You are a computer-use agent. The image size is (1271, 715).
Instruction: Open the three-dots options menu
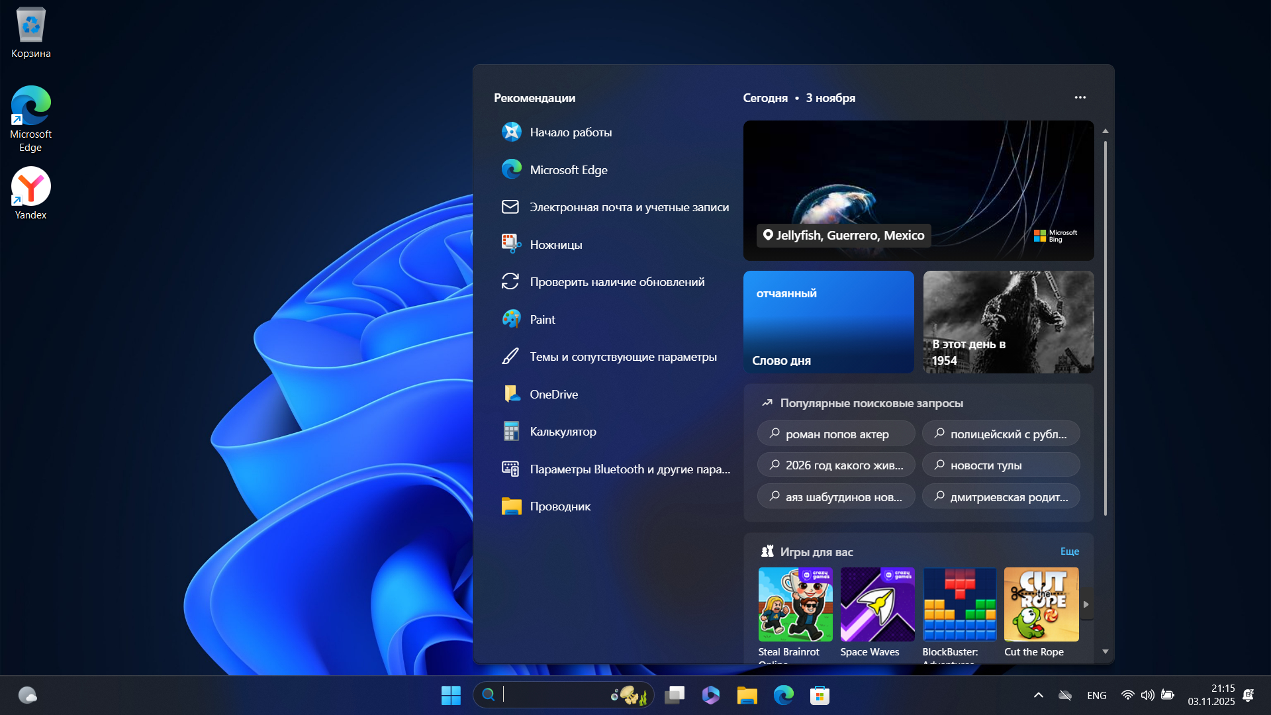[x=1080, y=97]
